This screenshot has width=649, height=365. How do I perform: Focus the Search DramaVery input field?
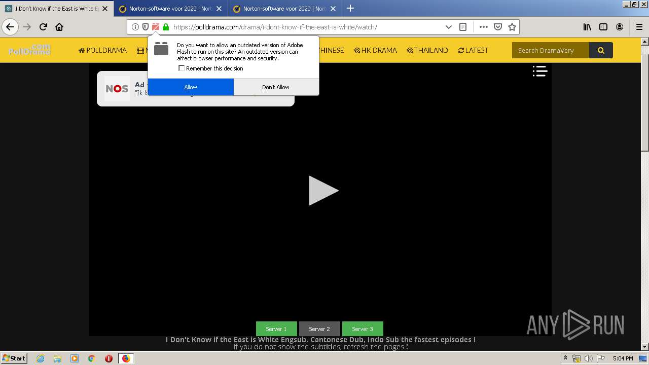pos(551,50)
